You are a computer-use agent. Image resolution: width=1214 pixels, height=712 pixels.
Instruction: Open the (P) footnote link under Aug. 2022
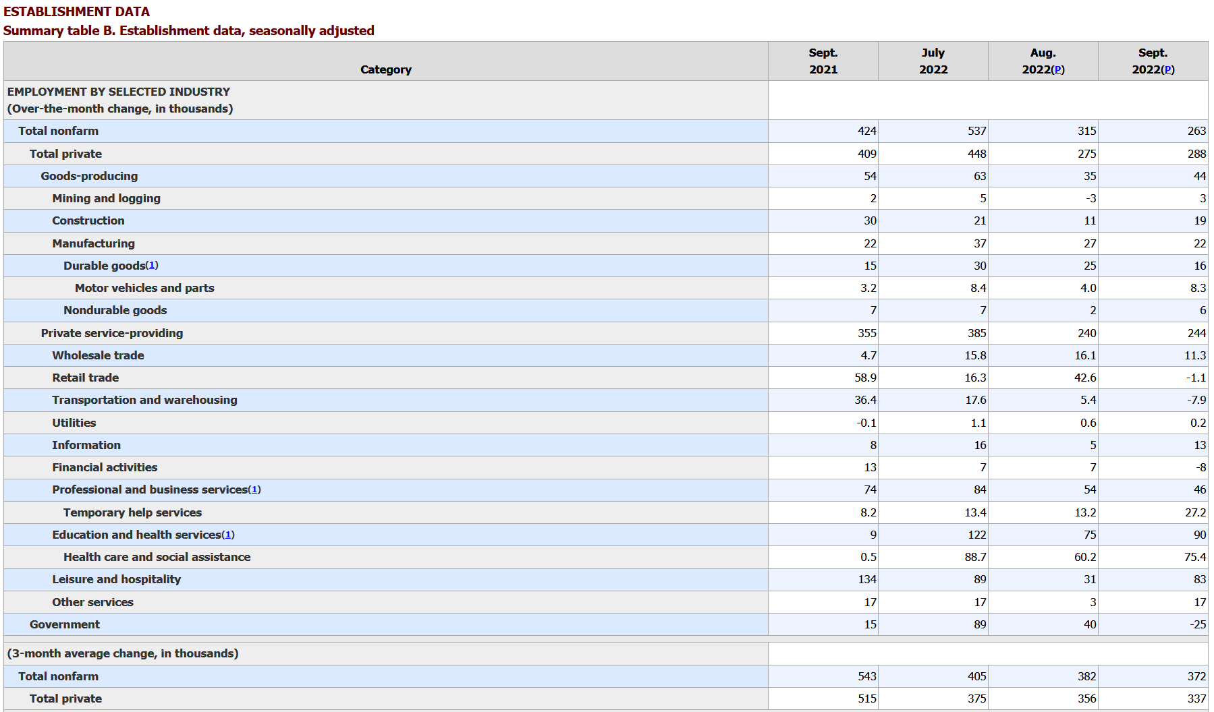click(x=1057, y=69)
